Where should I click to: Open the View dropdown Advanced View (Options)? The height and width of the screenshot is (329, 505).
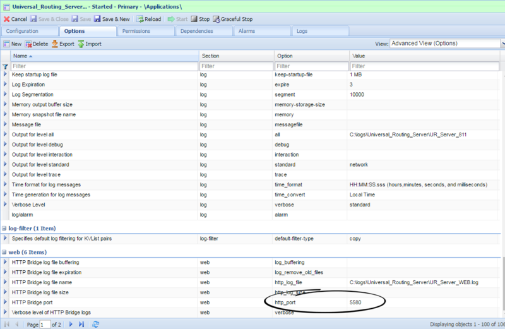(x=446, y=44)
